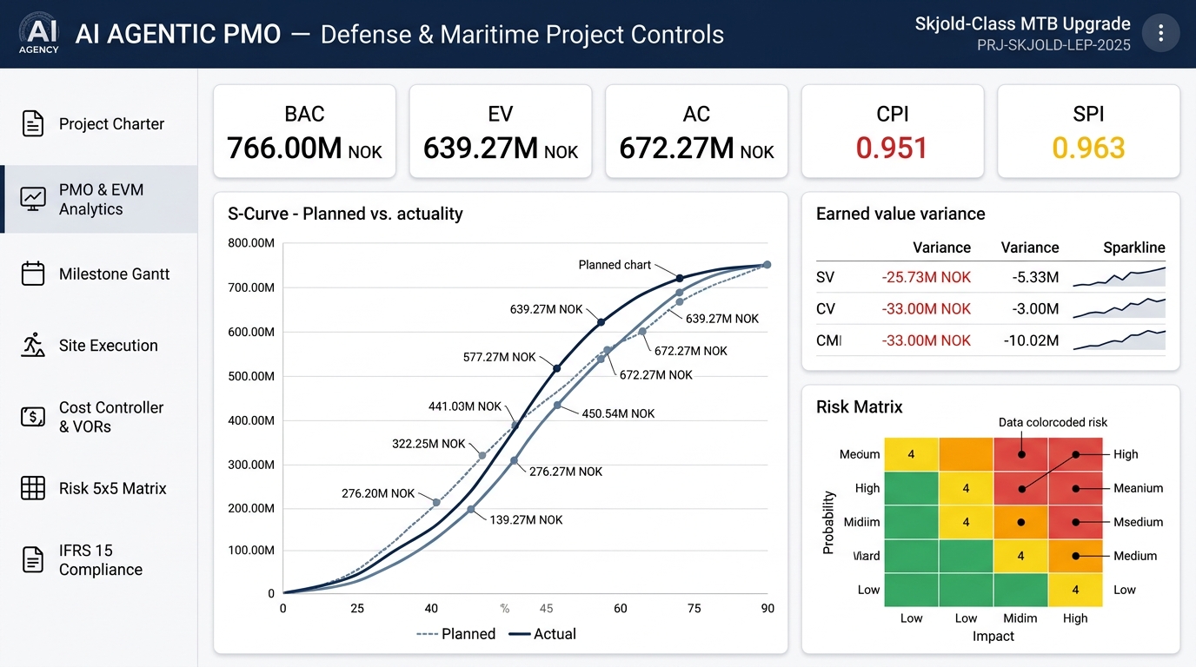The width and height of the screenshot is (1196, 667).
Task: Click the yellow top-left risk cell with 4
Action: [x=911, y=454]
